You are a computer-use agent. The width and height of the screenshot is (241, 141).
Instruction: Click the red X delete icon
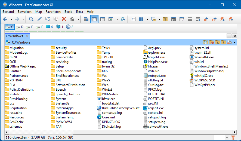coord(64,19)
